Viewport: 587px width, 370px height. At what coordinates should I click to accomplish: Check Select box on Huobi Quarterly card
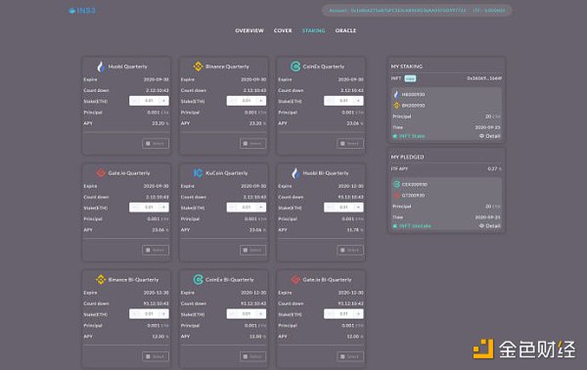[x=156, y=144]
